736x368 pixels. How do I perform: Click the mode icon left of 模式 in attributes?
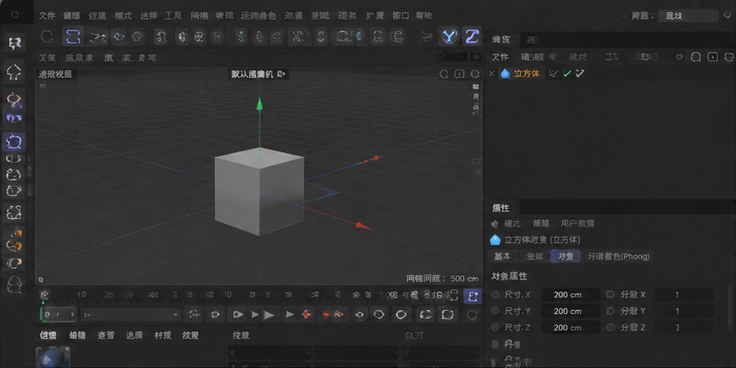pos(495,223)
